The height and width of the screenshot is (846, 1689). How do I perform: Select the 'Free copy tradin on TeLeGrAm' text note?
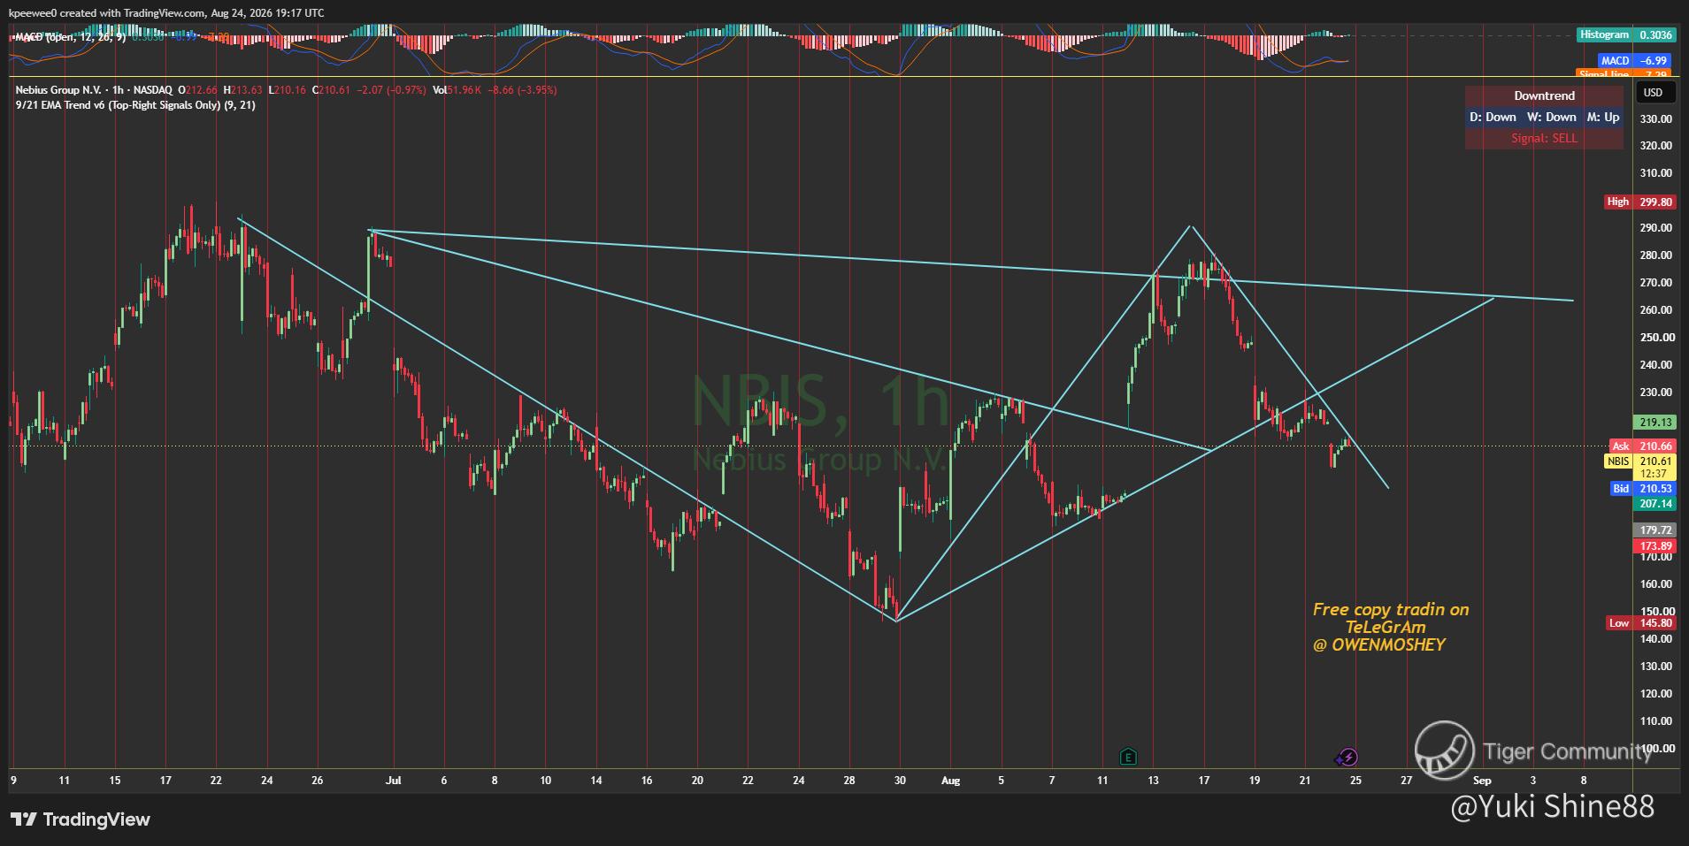tap(1390, 618)
